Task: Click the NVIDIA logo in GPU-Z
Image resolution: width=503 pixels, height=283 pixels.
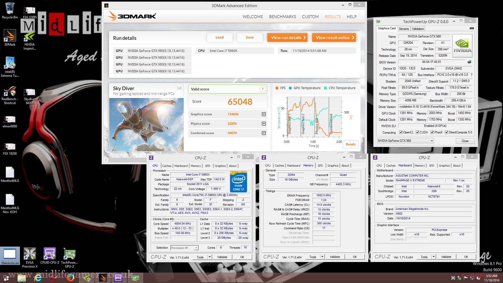Action: [x=462, y=46]
